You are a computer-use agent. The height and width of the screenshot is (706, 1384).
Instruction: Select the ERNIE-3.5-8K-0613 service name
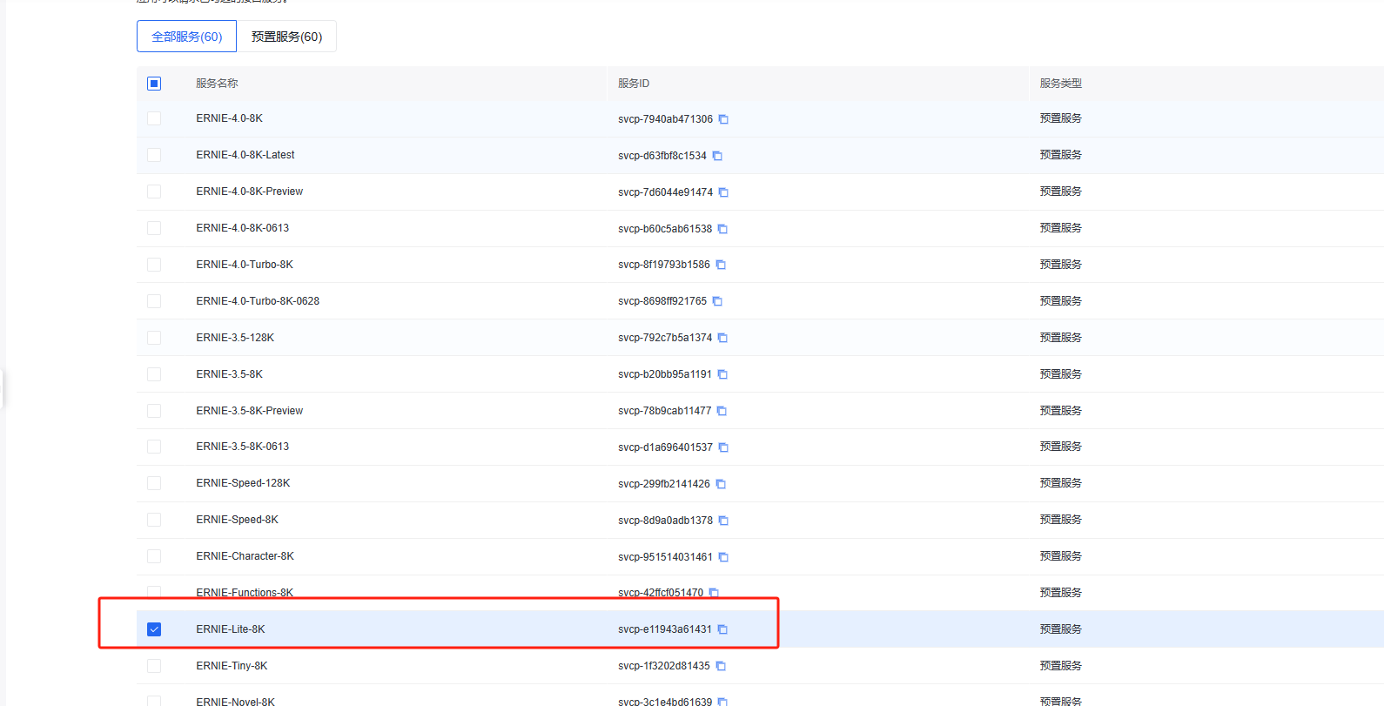tap(243, 447)
